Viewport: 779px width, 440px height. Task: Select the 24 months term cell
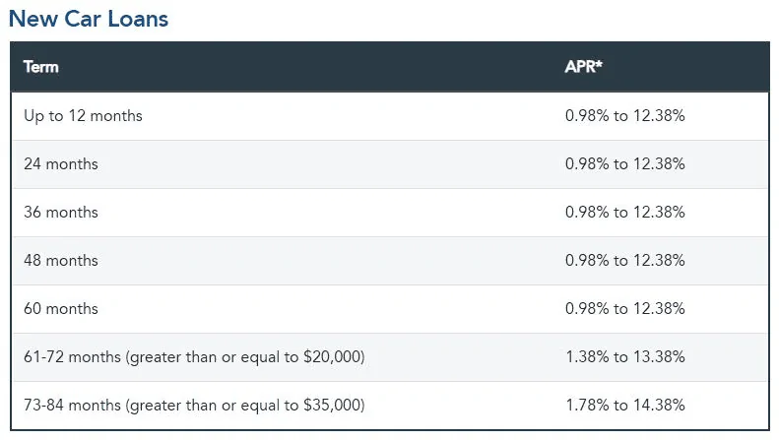pos(61,163)
